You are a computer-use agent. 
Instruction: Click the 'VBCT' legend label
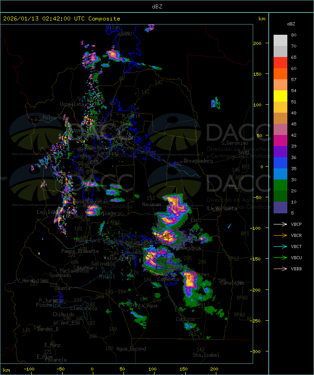tap(296, 247)
